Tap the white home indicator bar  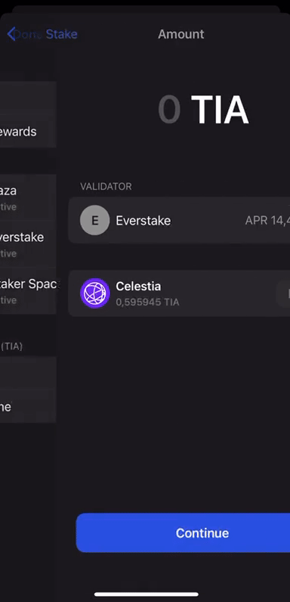(147, 594)
